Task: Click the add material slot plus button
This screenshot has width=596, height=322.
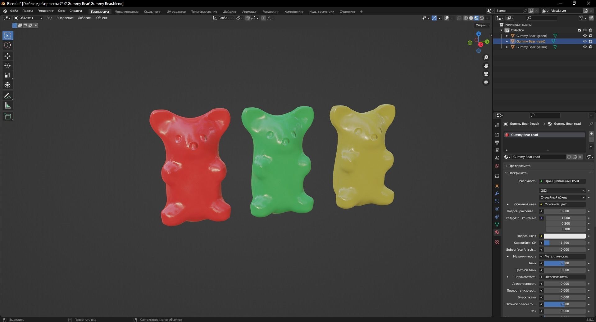Action: [x=591, y=134]
